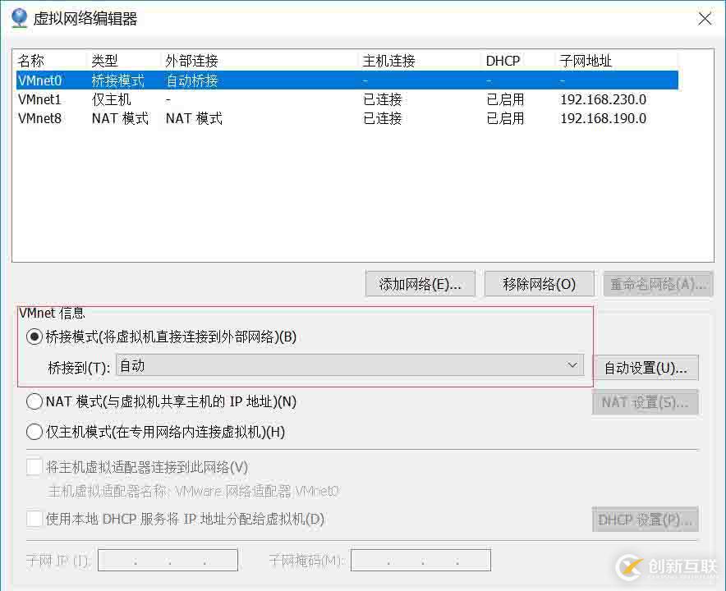Open the DHCP 设置(P) dialog

coord(646,519)
